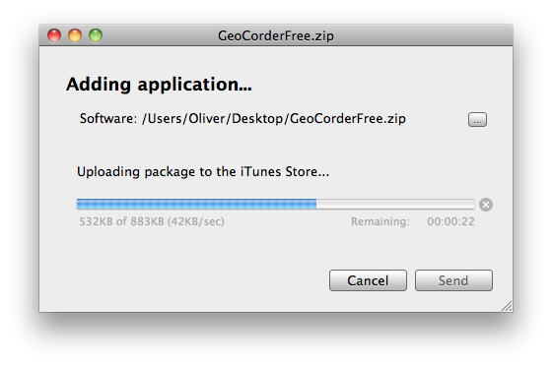Click the /Users/Oliver/Desktop/GeoCorderFree.zip path
552x366 pixels.
pos(274,119)
